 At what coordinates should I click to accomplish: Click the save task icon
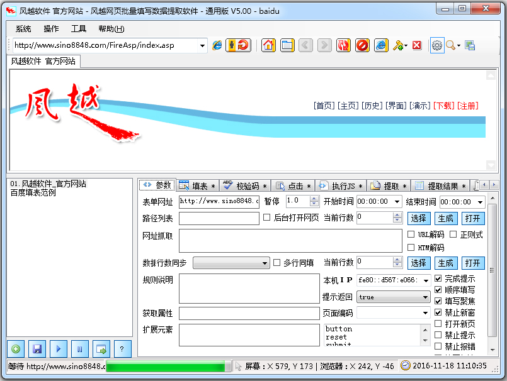coord(37,349)
